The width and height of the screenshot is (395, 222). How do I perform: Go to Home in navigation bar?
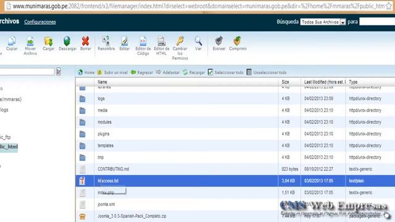[x=86, y=72]
